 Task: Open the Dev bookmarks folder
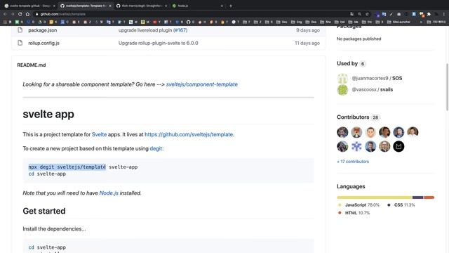[x=282, y=22]
